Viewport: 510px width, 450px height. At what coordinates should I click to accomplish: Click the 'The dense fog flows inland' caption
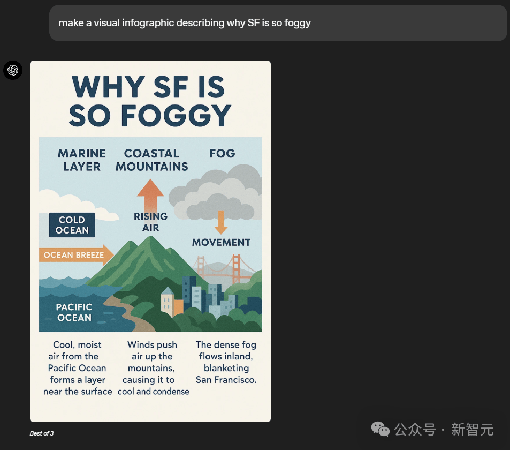(226, 362)
